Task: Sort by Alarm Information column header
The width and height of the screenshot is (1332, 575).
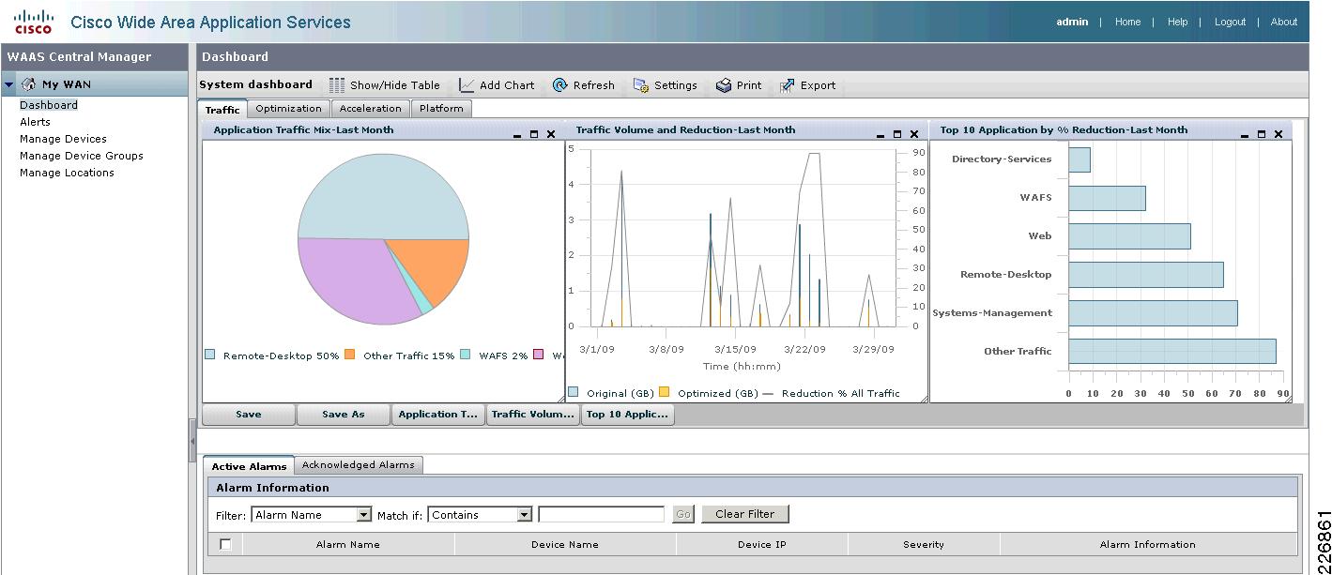Action: [1148, 544]
